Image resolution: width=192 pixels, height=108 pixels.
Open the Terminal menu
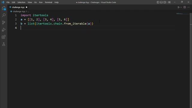coord(48,2)
